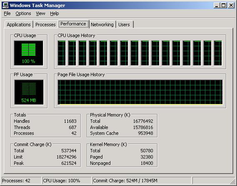Image resolution: width=237 pixels, height=186 pixels.
Task: Click System Cache value 953948
Action: (145, 133)
